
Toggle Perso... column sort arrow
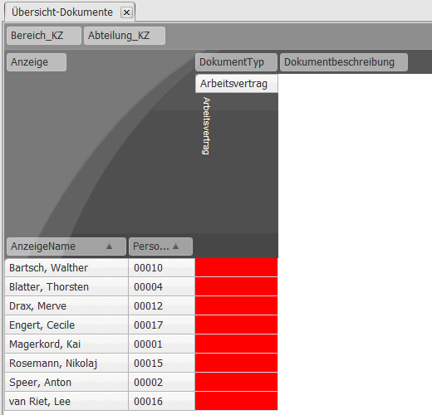coord(176,246)
